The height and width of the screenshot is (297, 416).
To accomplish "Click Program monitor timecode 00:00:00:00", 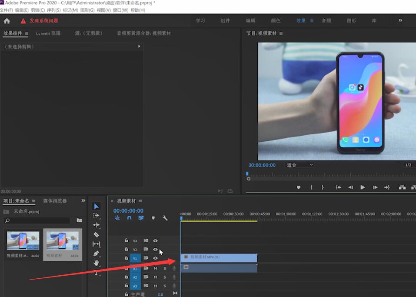I will coord(262,165).
